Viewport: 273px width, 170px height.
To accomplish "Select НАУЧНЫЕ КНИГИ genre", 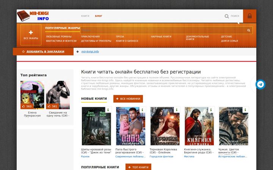I will (161, 37).
